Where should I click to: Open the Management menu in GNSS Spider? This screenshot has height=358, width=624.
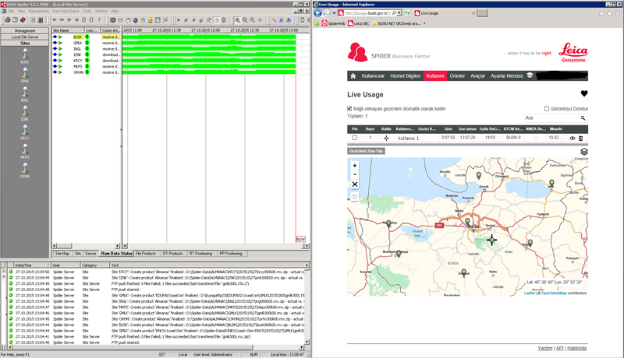tap(38, 11)
